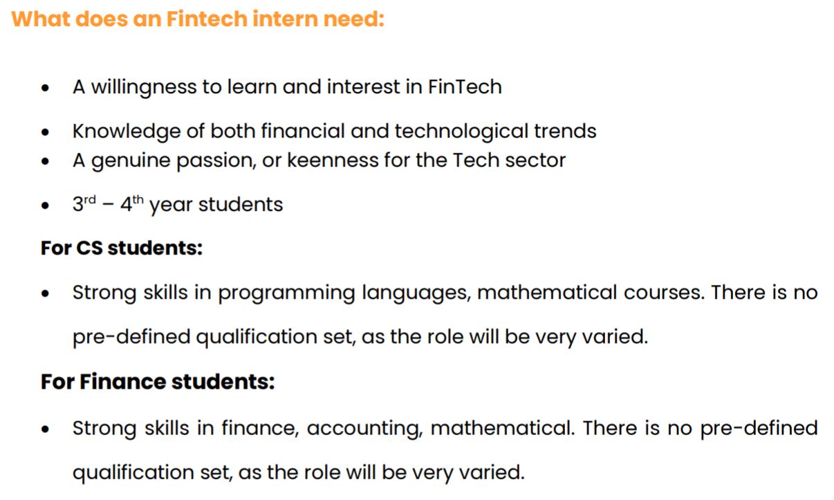This screenshot has width=834, height=500.
Task: Click the orange "What does an Fintech intern need:" heading
Action: point(198,19)
